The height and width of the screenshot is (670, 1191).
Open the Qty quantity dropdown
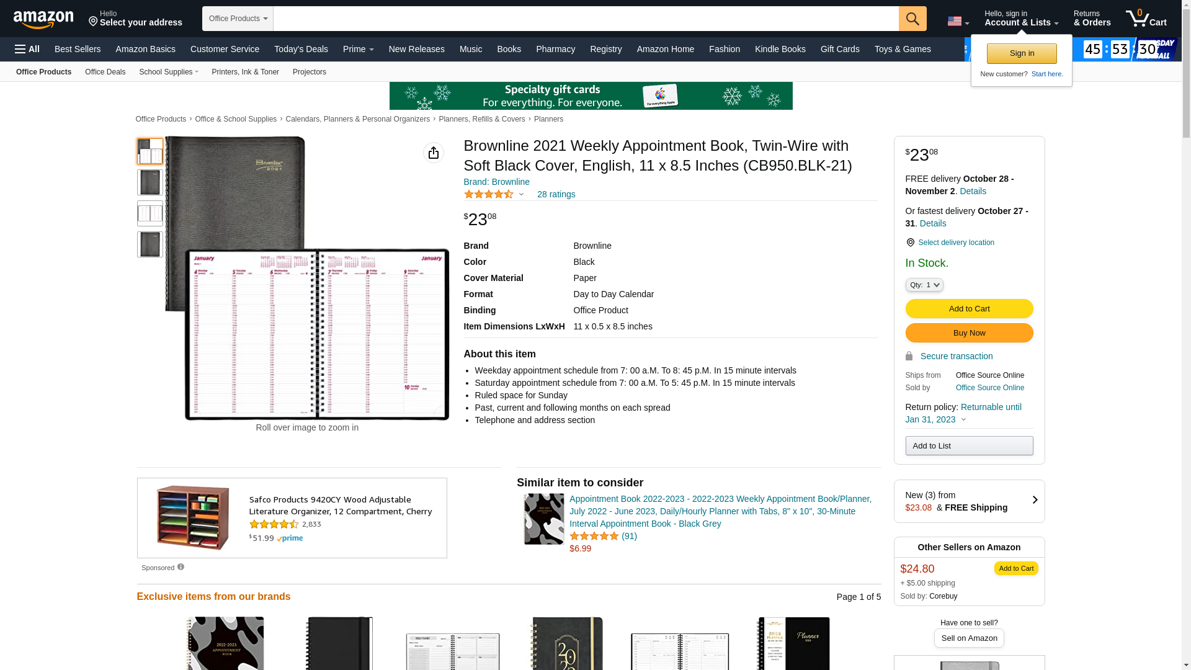pos(924,285)
